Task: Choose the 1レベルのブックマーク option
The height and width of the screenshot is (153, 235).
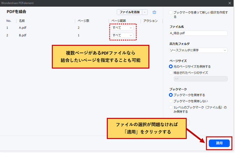Action: 171,107
